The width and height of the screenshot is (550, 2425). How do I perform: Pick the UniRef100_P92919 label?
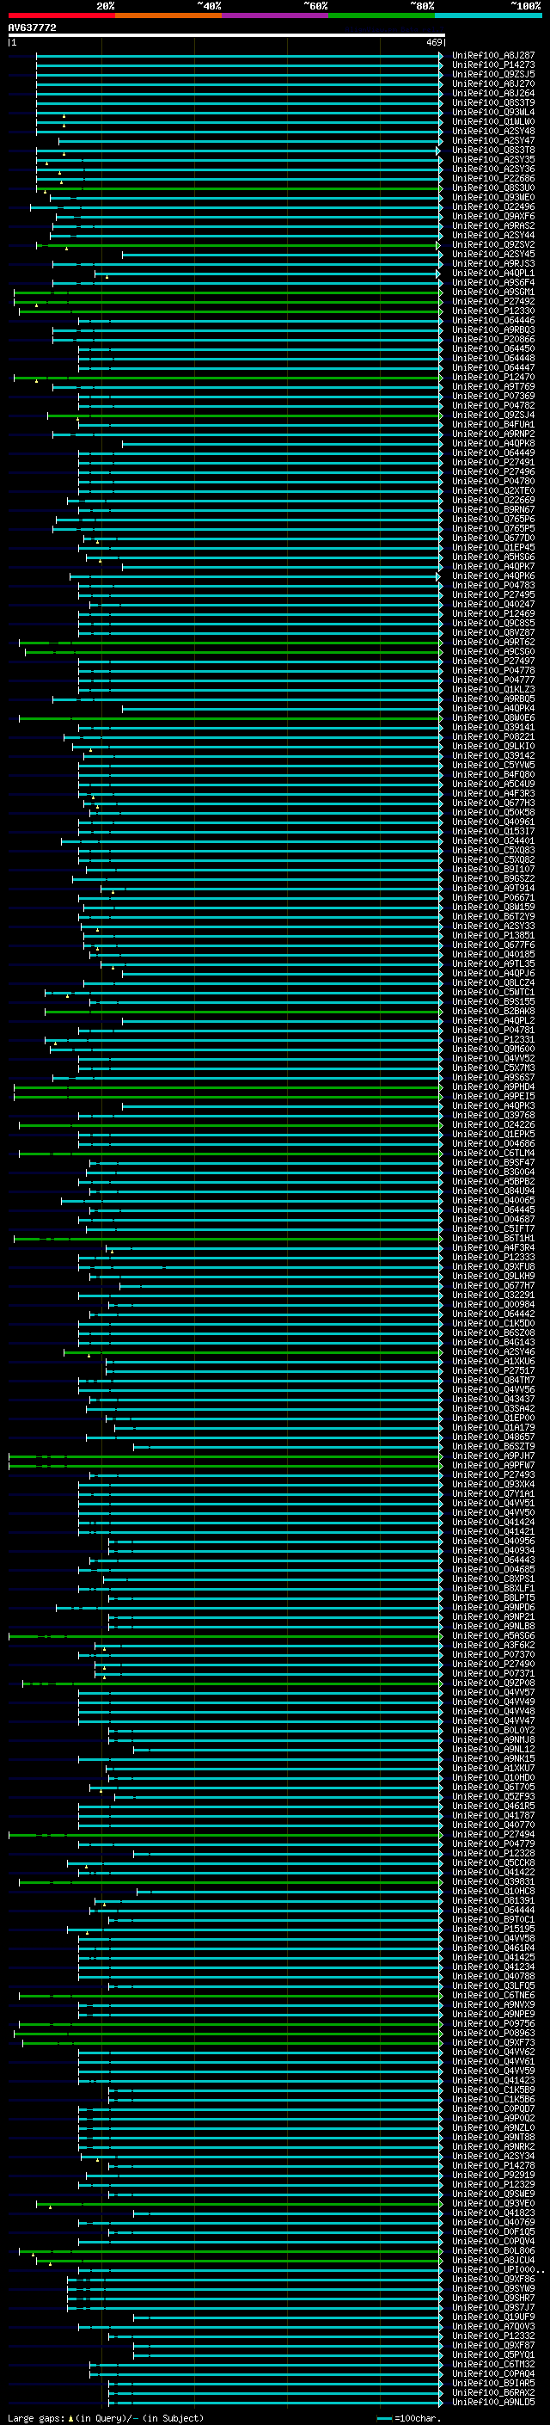(493, 2175)
